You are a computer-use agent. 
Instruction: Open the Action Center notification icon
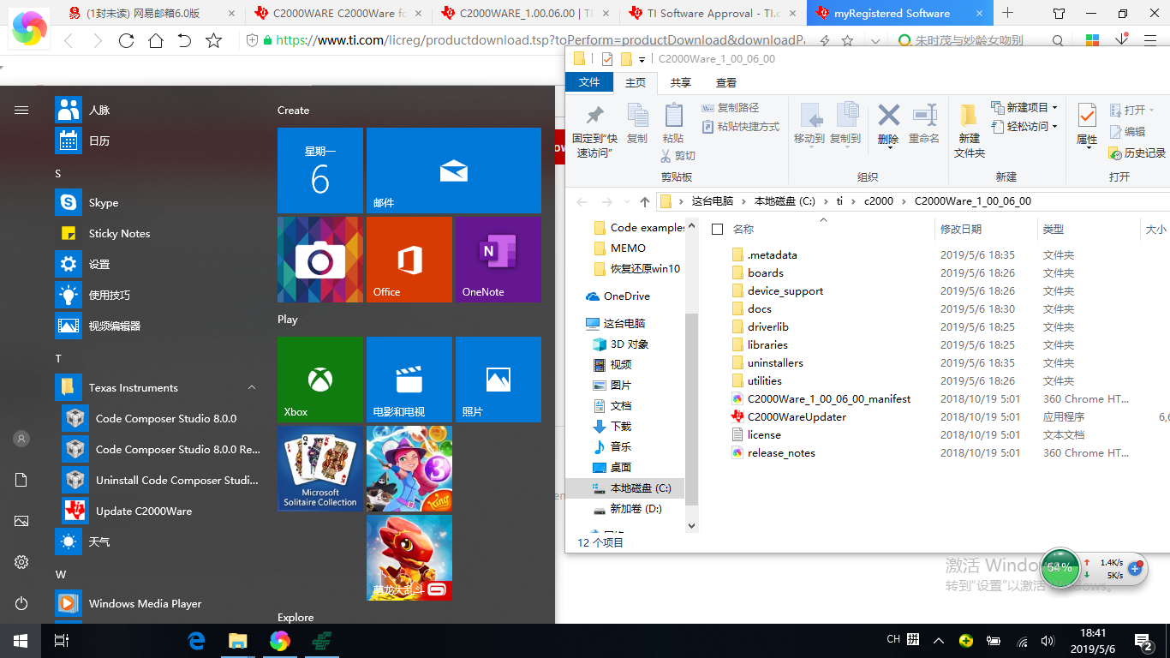tap(1143, 640)
